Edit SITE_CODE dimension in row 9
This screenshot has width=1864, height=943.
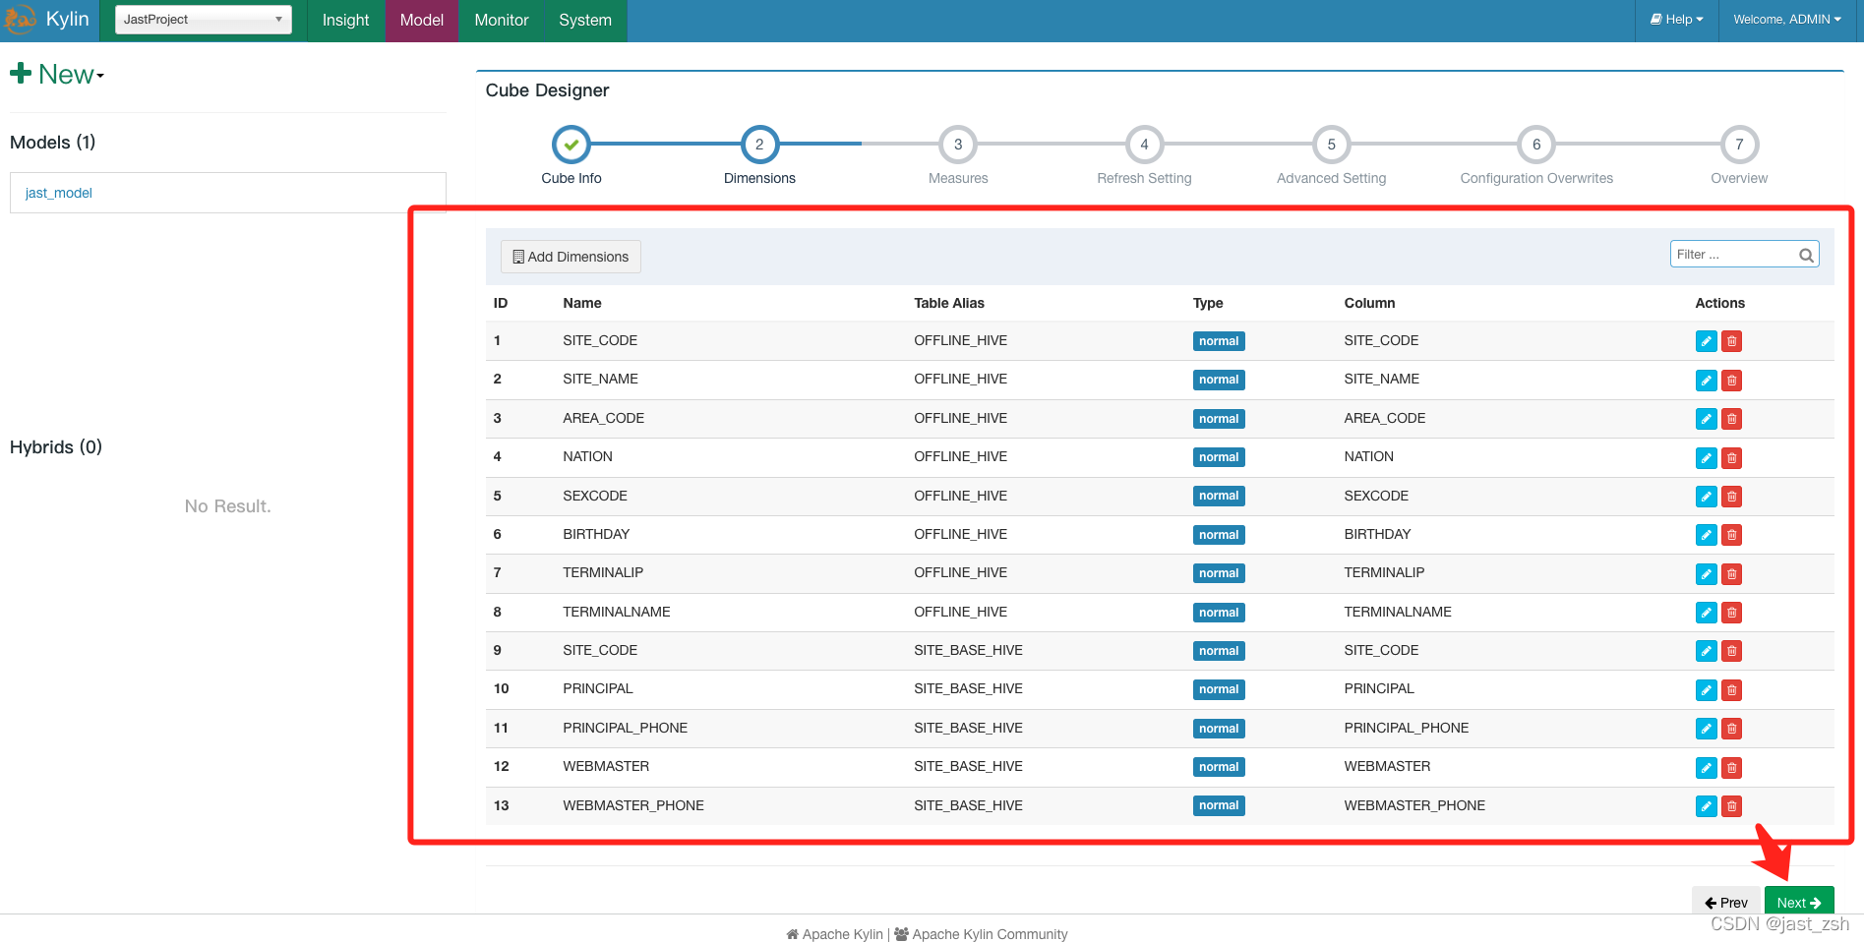click(1706, 651)
